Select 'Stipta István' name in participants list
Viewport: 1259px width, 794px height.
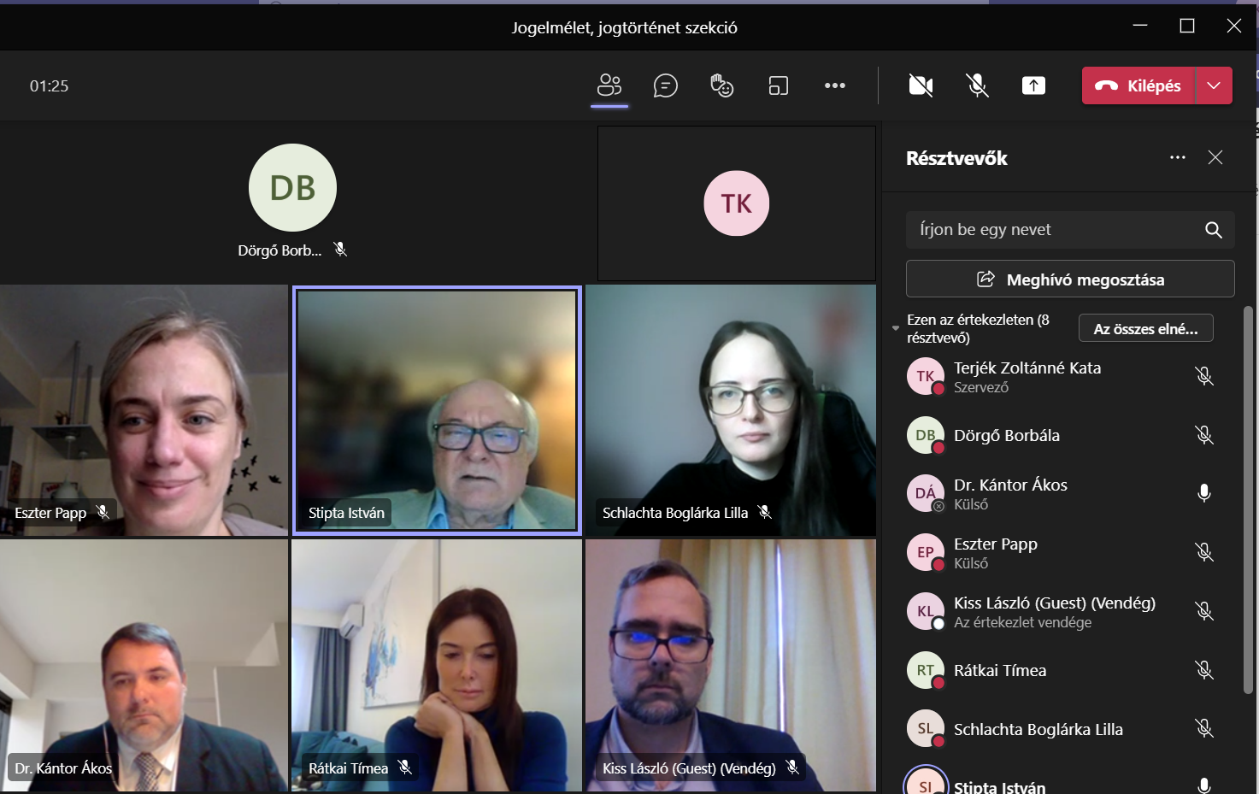pyautogui.click(x=1000, y=787)
